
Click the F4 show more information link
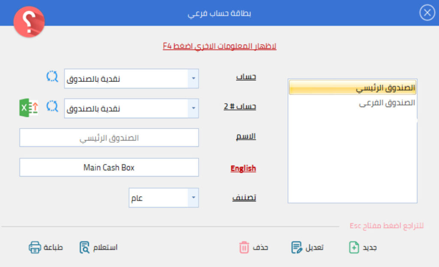click(219, 46)
